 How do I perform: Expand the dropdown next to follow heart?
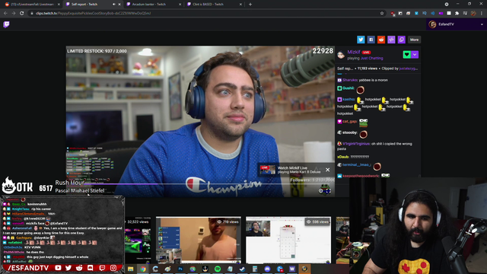(415, 54)
